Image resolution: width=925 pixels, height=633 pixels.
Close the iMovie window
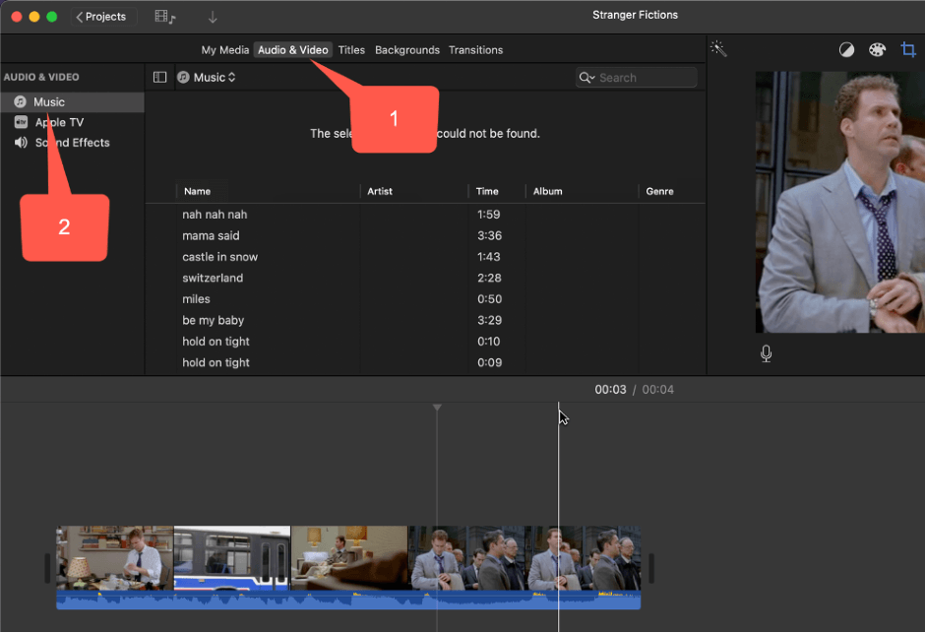point(17,17)
